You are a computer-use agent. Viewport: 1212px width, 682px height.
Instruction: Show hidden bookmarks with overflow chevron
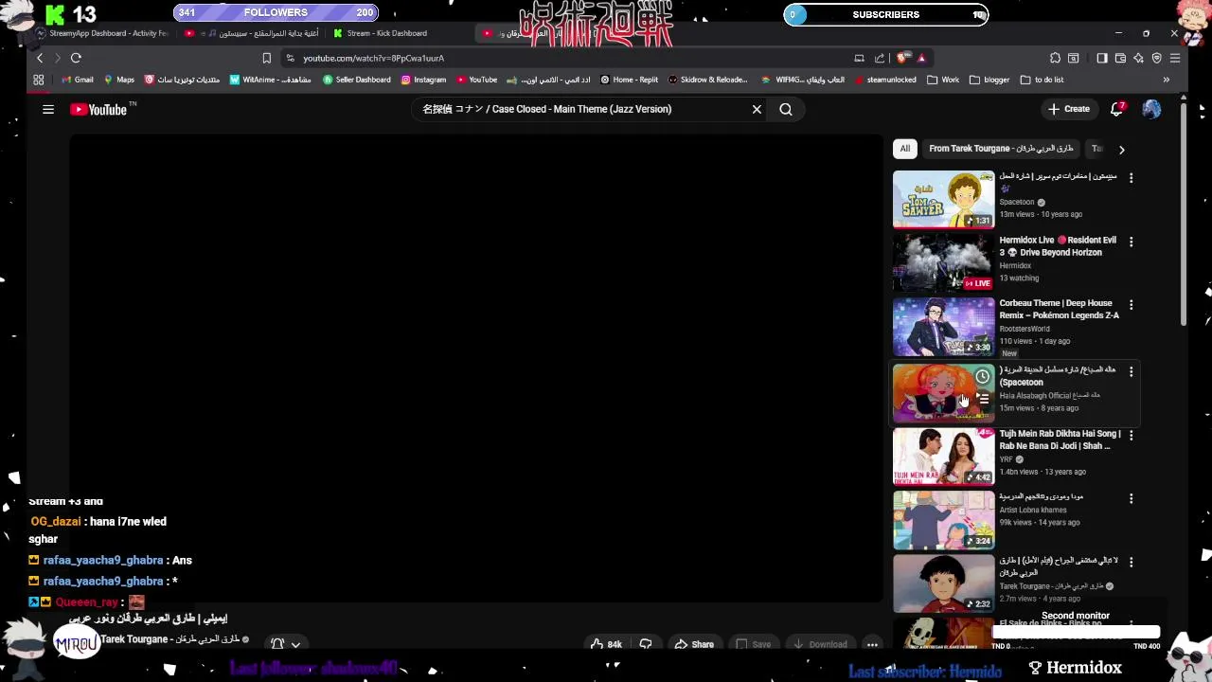[x=1166, y=80]
